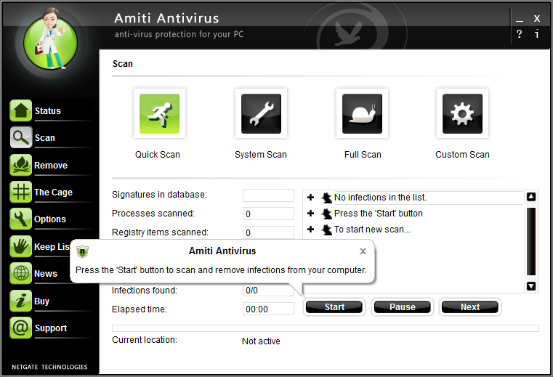
Task: Click the Pause button
Action: [x=402, y=307]
